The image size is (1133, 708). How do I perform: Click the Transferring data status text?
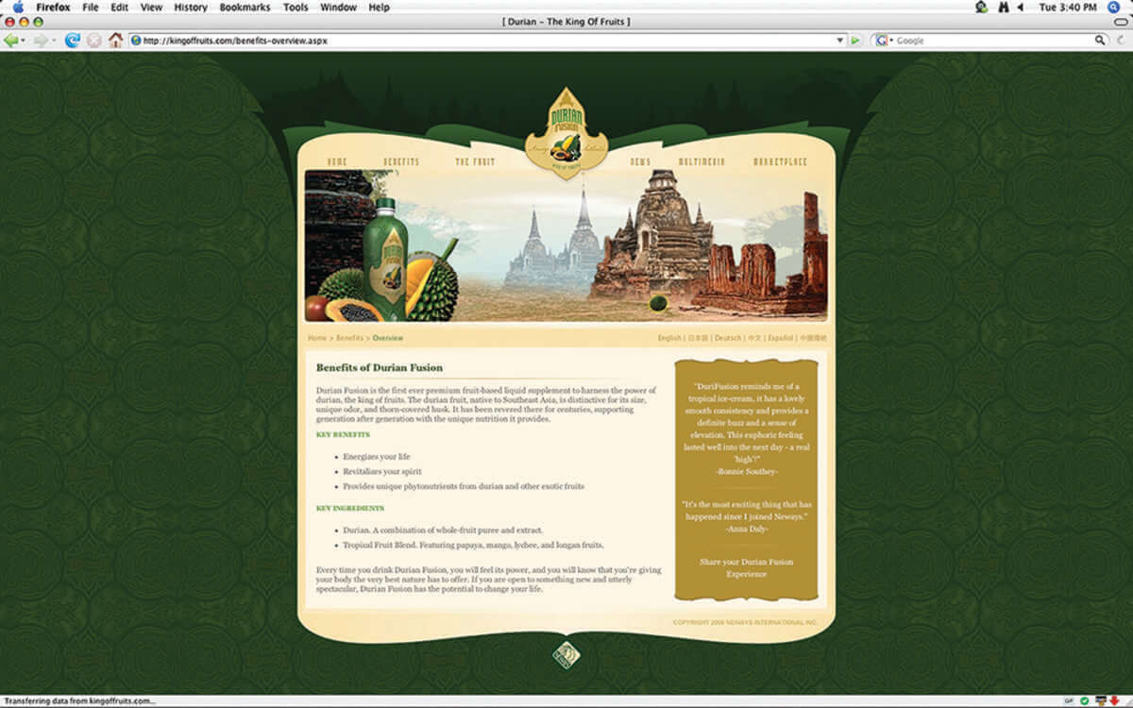click(x=78, y=701)
